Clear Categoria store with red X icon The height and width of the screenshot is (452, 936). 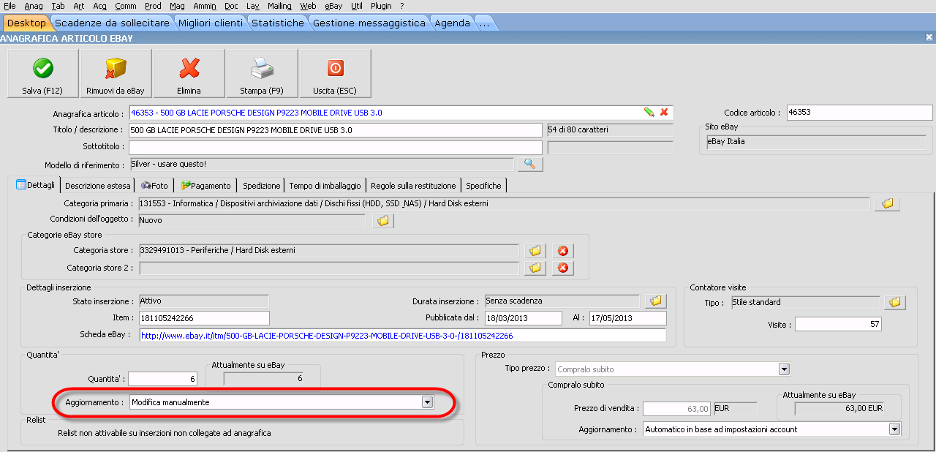pos(562,251)
